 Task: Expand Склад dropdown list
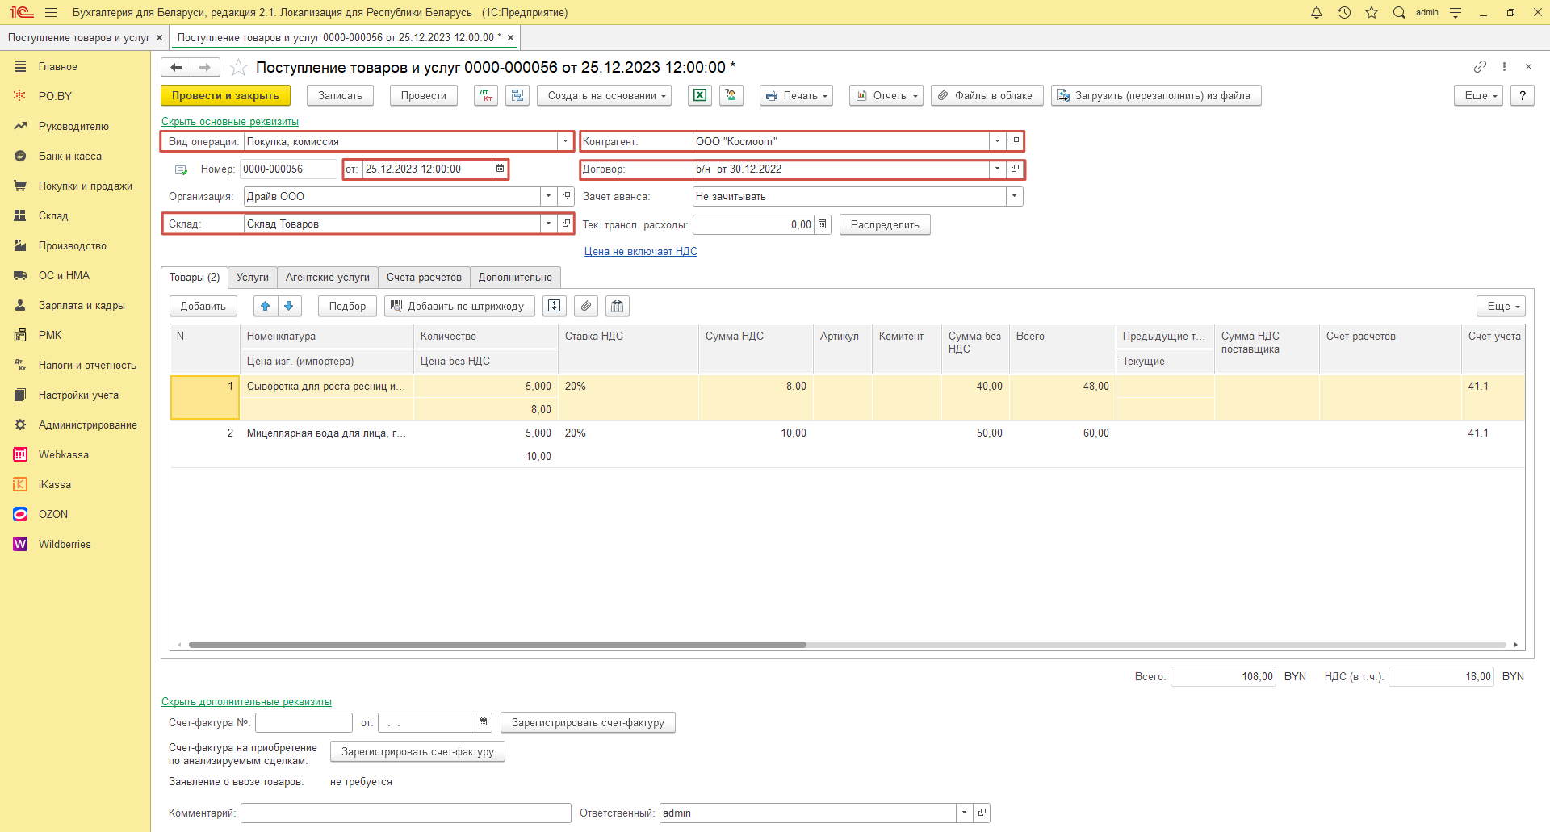pos(549,224)
